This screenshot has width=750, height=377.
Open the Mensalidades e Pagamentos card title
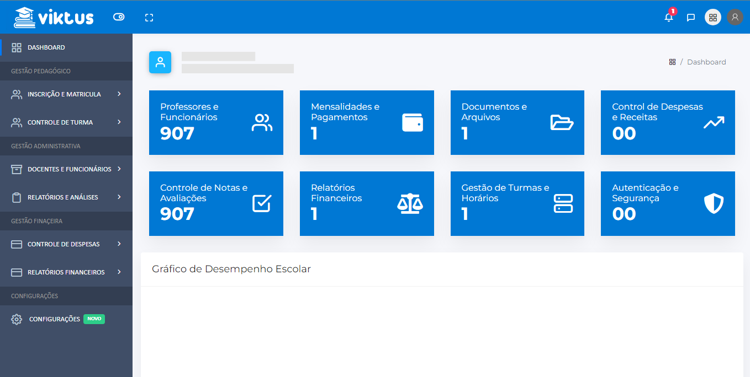[x=345, y=112]
